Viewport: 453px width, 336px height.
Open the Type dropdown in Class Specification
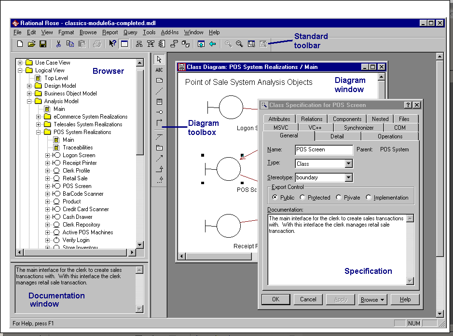[x=349, y=164]
